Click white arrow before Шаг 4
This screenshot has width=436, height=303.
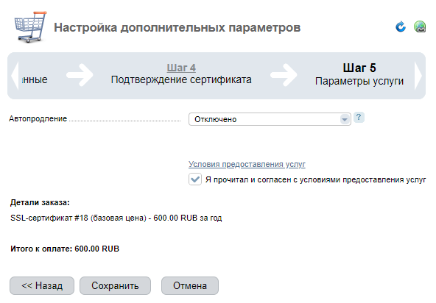tap(80, 75)
